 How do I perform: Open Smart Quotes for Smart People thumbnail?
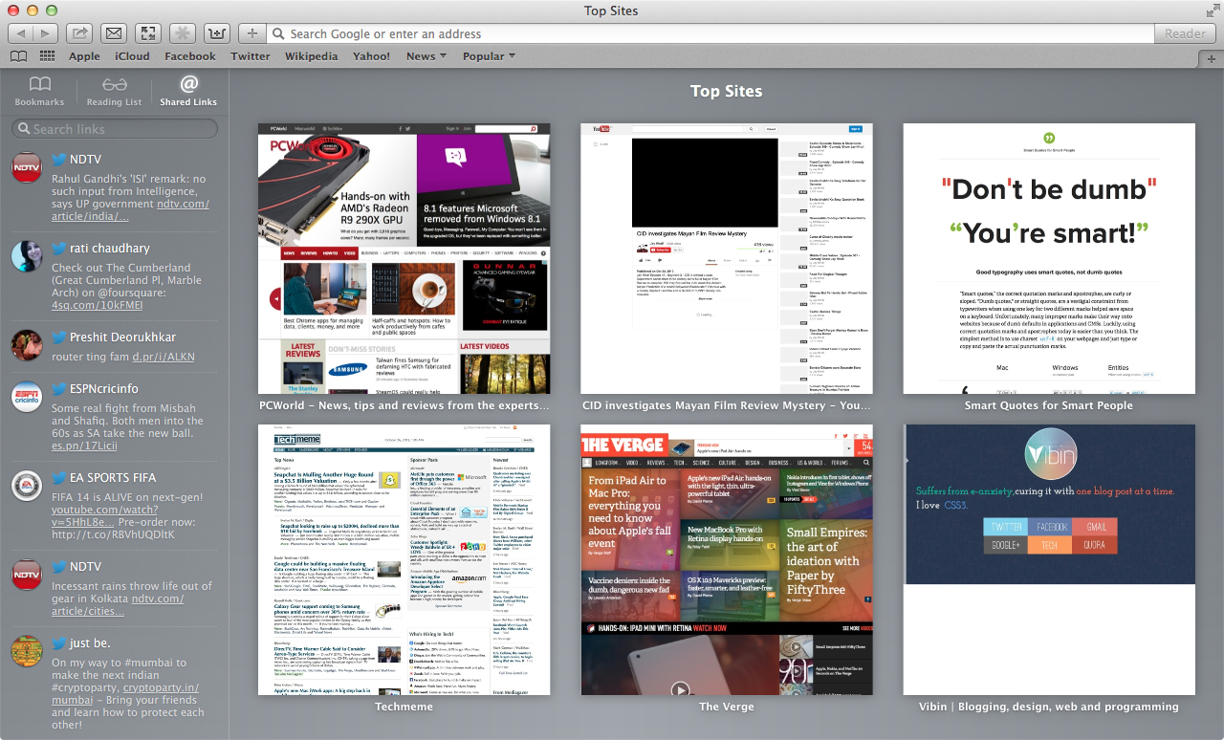[1049, 258]
